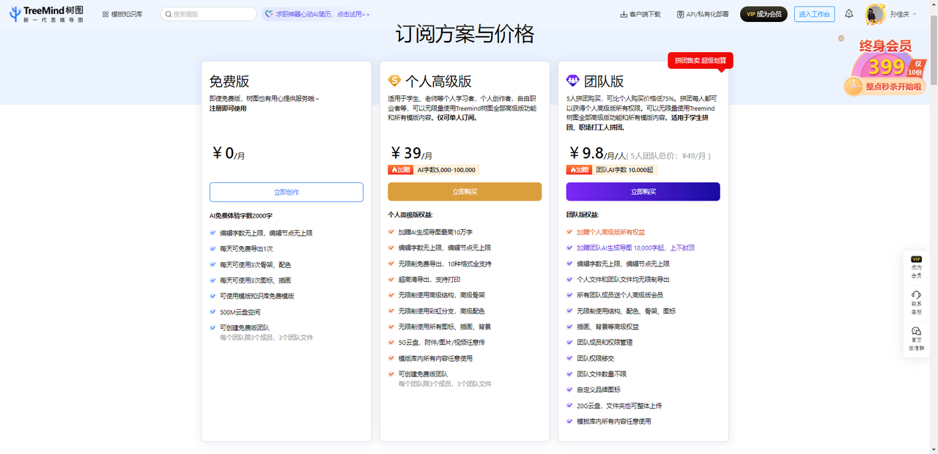
Task: Click the 官方微信群 WeChat icon
Action: point(916,331)
